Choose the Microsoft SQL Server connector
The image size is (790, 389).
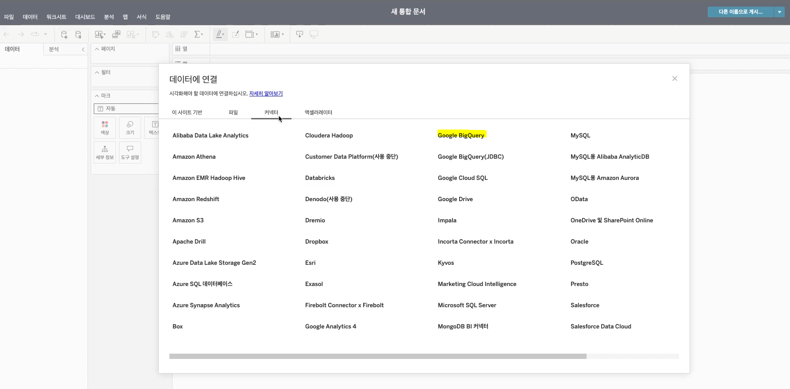(x=467, y=305)
